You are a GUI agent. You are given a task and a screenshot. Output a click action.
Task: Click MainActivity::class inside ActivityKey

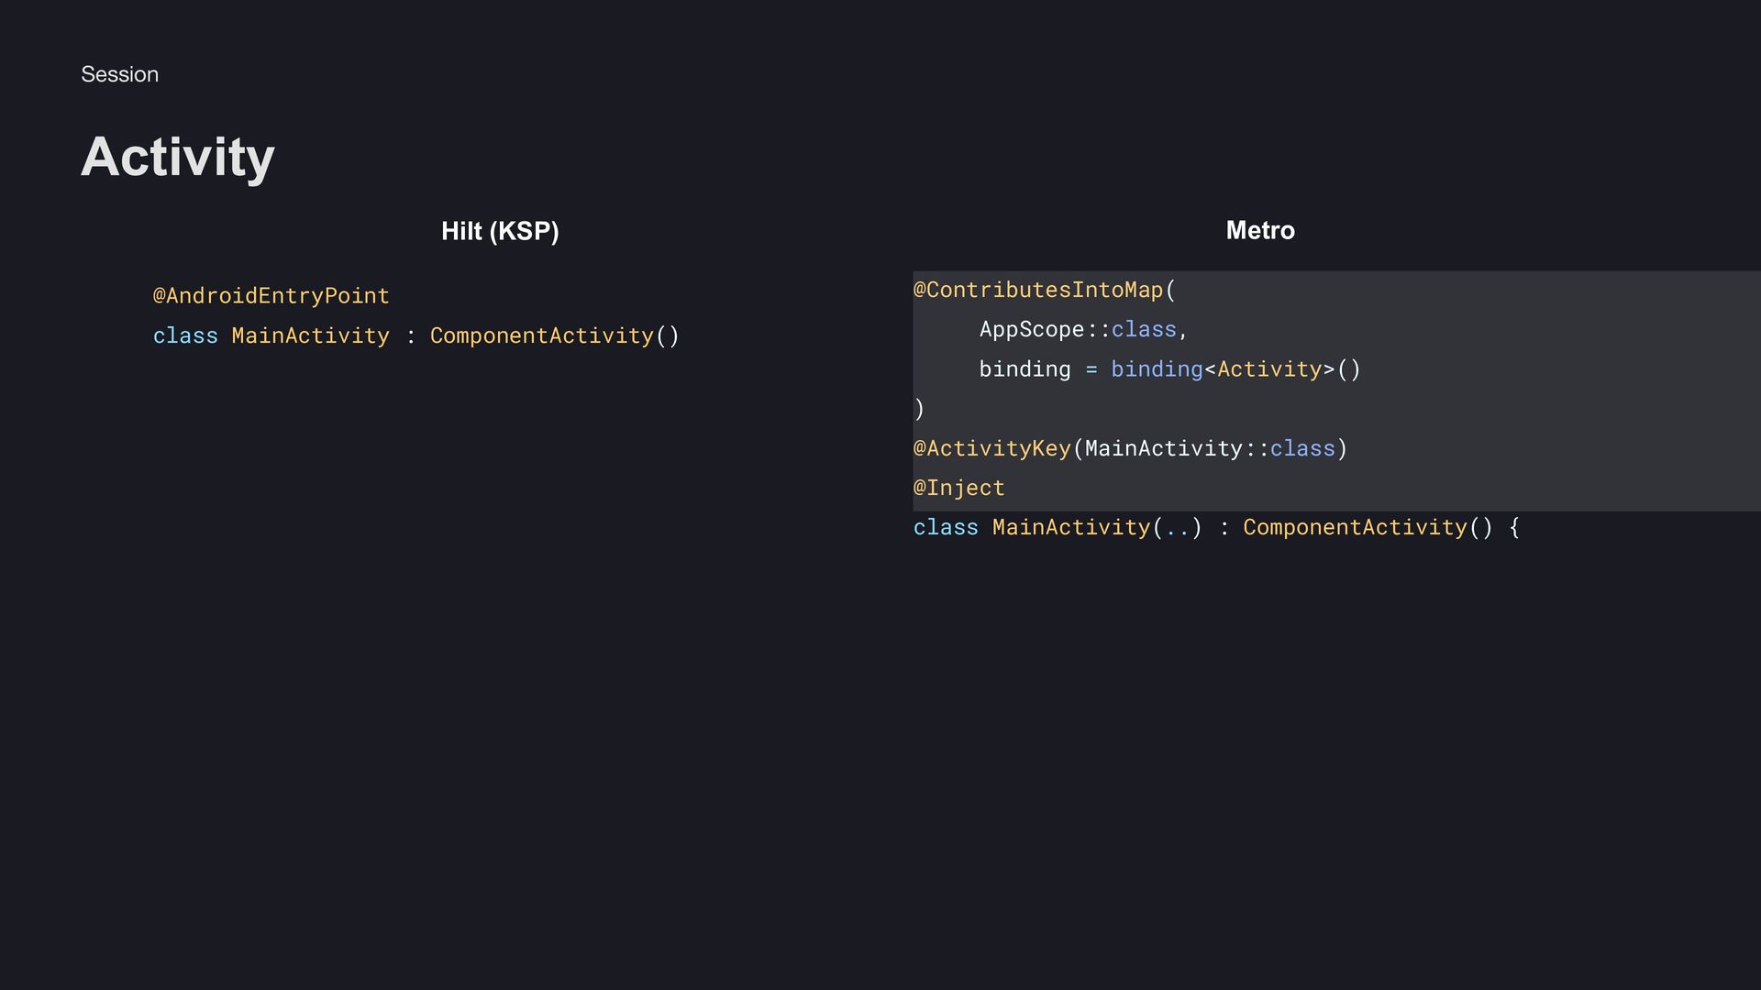click(1209, 448)
